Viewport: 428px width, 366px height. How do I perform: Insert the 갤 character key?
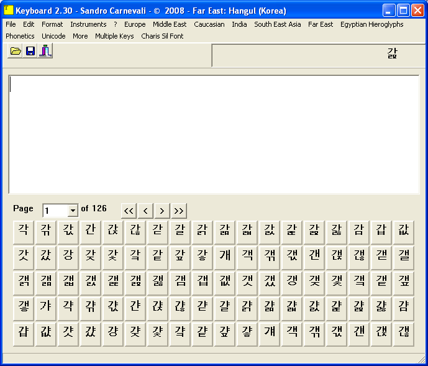click(x=404, y=257)
